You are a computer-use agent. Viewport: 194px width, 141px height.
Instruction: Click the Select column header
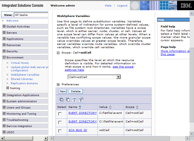point(62,107)
